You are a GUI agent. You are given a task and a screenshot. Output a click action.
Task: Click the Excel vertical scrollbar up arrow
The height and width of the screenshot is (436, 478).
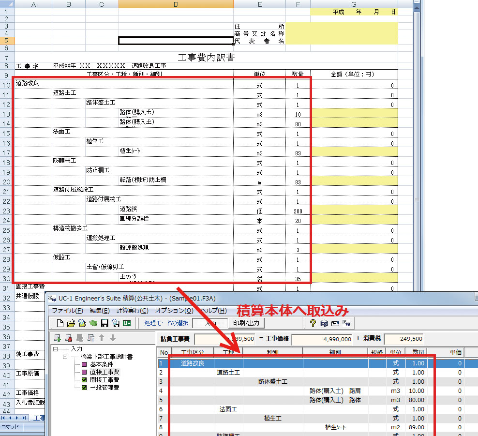417,7
